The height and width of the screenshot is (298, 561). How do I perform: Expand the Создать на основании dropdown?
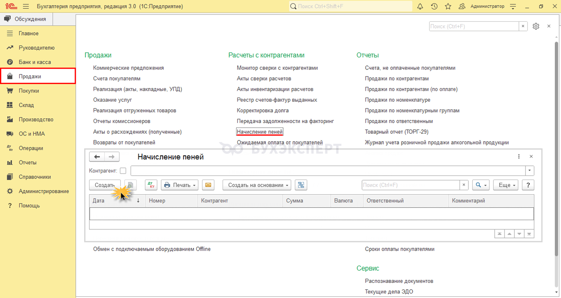(257, 185)
